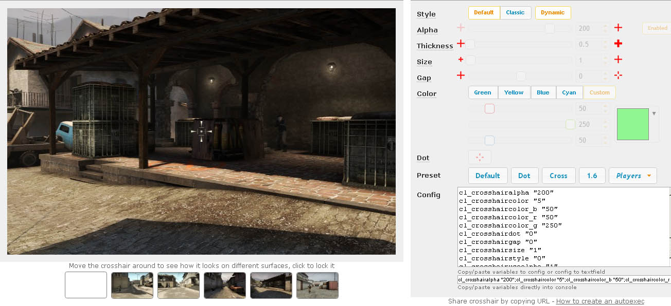The height and width of the screenshot is (306, 671).
Task: Choose the Cyan crosshair color
Action: [x=569, y=92]
